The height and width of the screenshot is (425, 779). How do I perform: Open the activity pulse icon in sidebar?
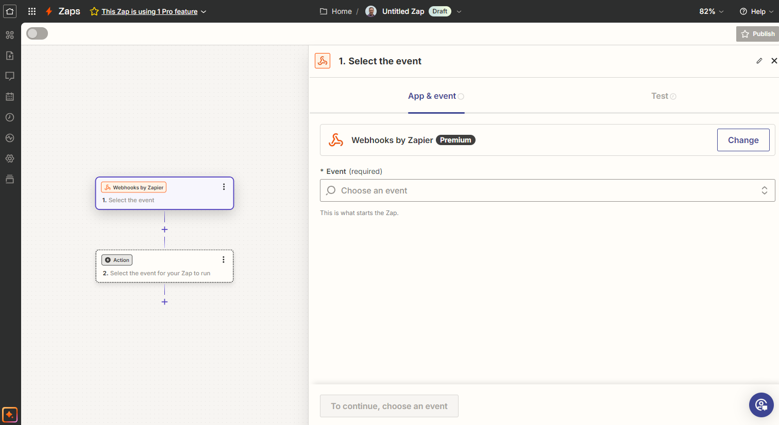[10, 138]
